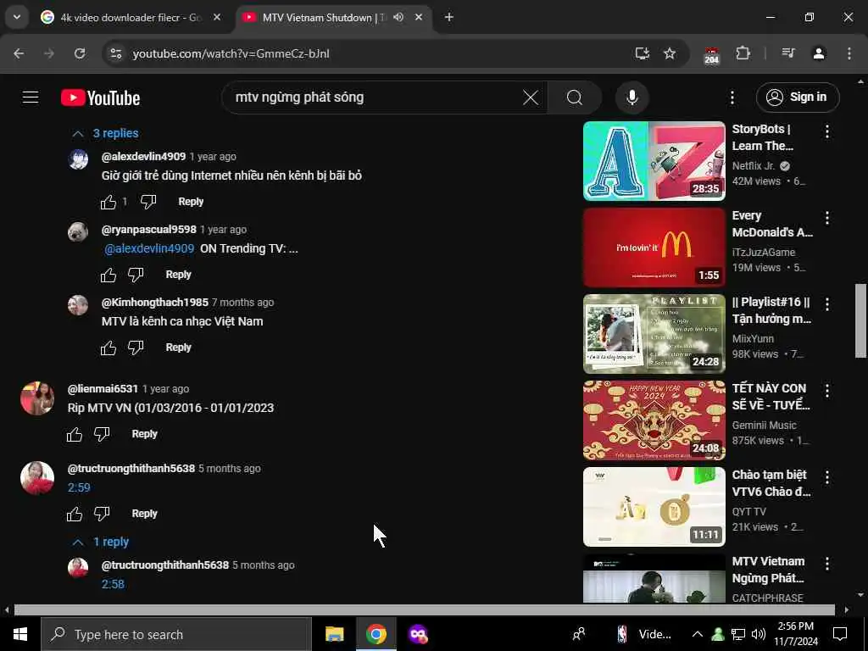
Task: Like the reply by @ryanpascual9598
Action: click(x=108, y=275)
